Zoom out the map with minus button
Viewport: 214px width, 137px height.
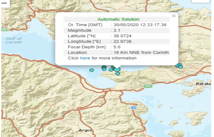tap(4, 3)
